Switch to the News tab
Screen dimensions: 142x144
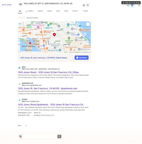[66, 11]
